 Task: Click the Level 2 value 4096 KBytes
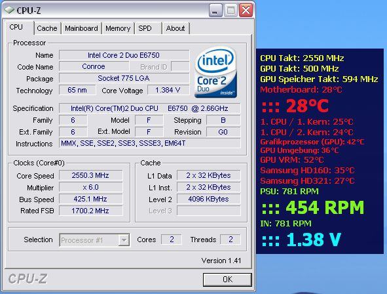[208, 199]
